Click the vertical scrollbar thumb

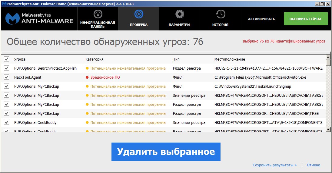[328, 63]
